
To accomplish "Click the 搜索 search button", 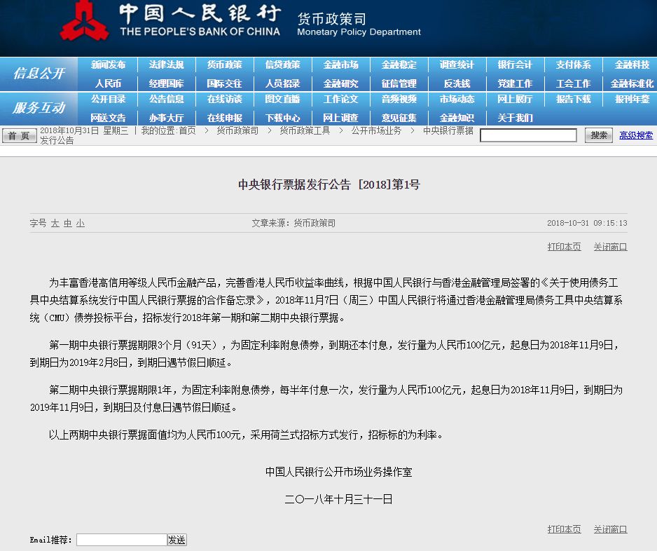I will (x=599, y=135).
